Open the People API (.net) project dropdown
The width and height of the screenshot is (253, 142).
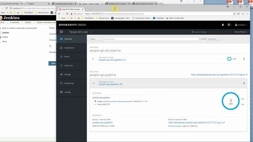tap(81, 32)
